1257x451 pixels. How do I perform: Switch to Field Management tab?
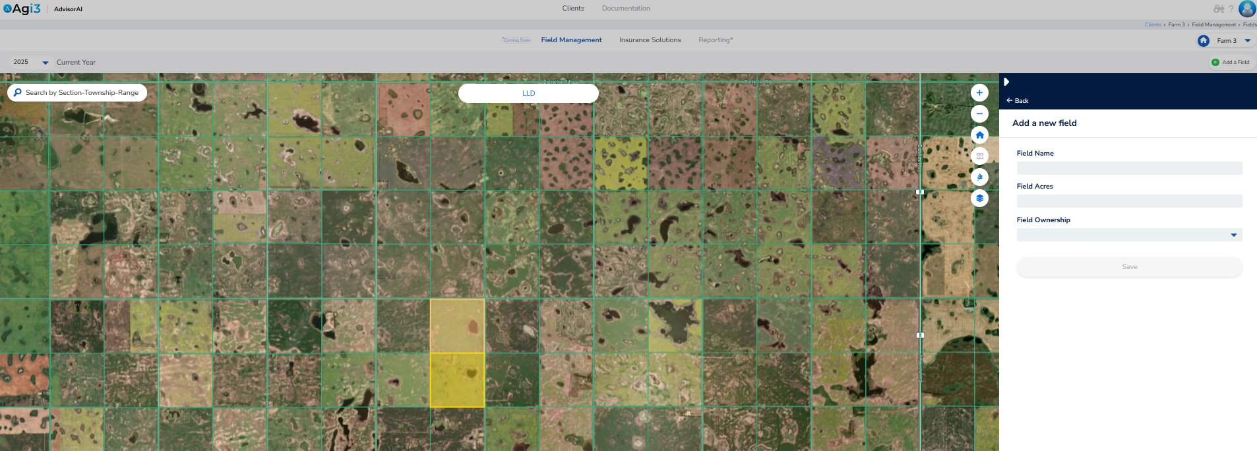click(x=571, y=40)
